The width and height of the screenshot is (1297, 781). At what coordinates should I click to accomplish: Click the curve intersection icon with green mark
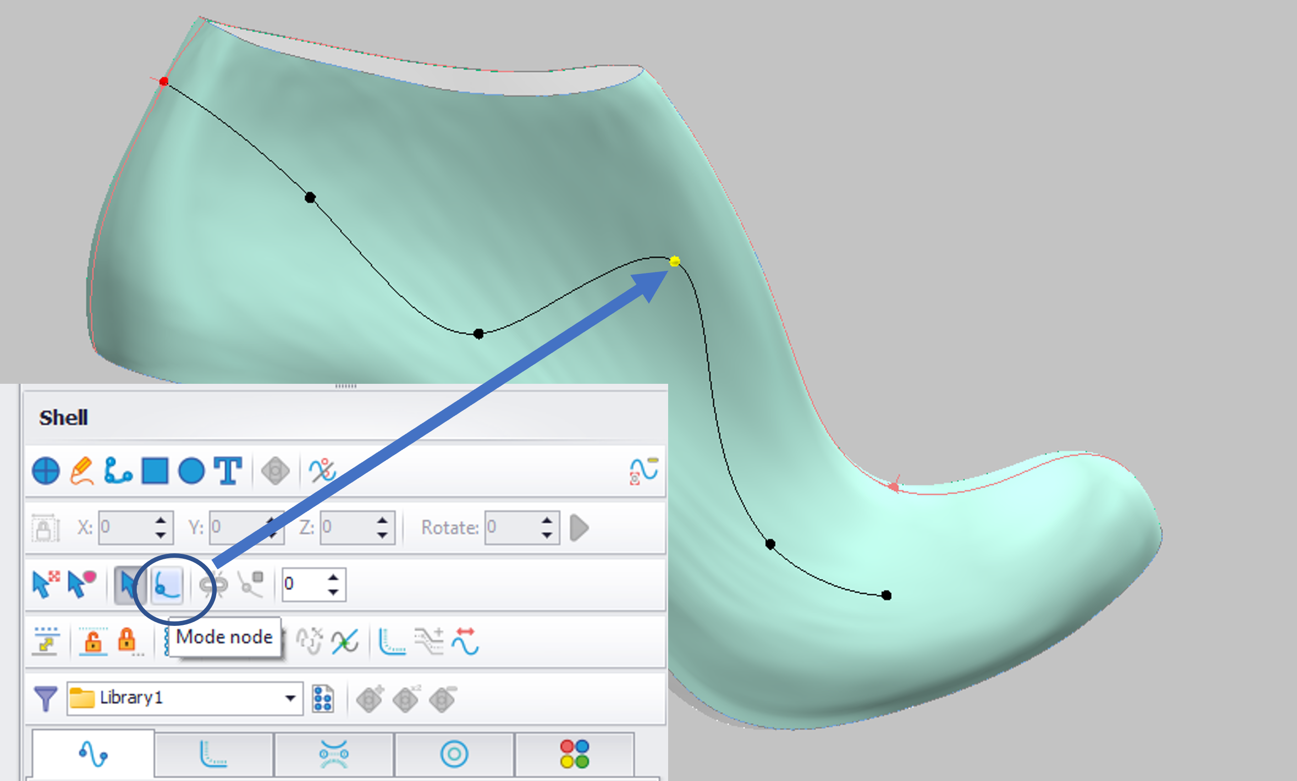[x=345, y=641]
